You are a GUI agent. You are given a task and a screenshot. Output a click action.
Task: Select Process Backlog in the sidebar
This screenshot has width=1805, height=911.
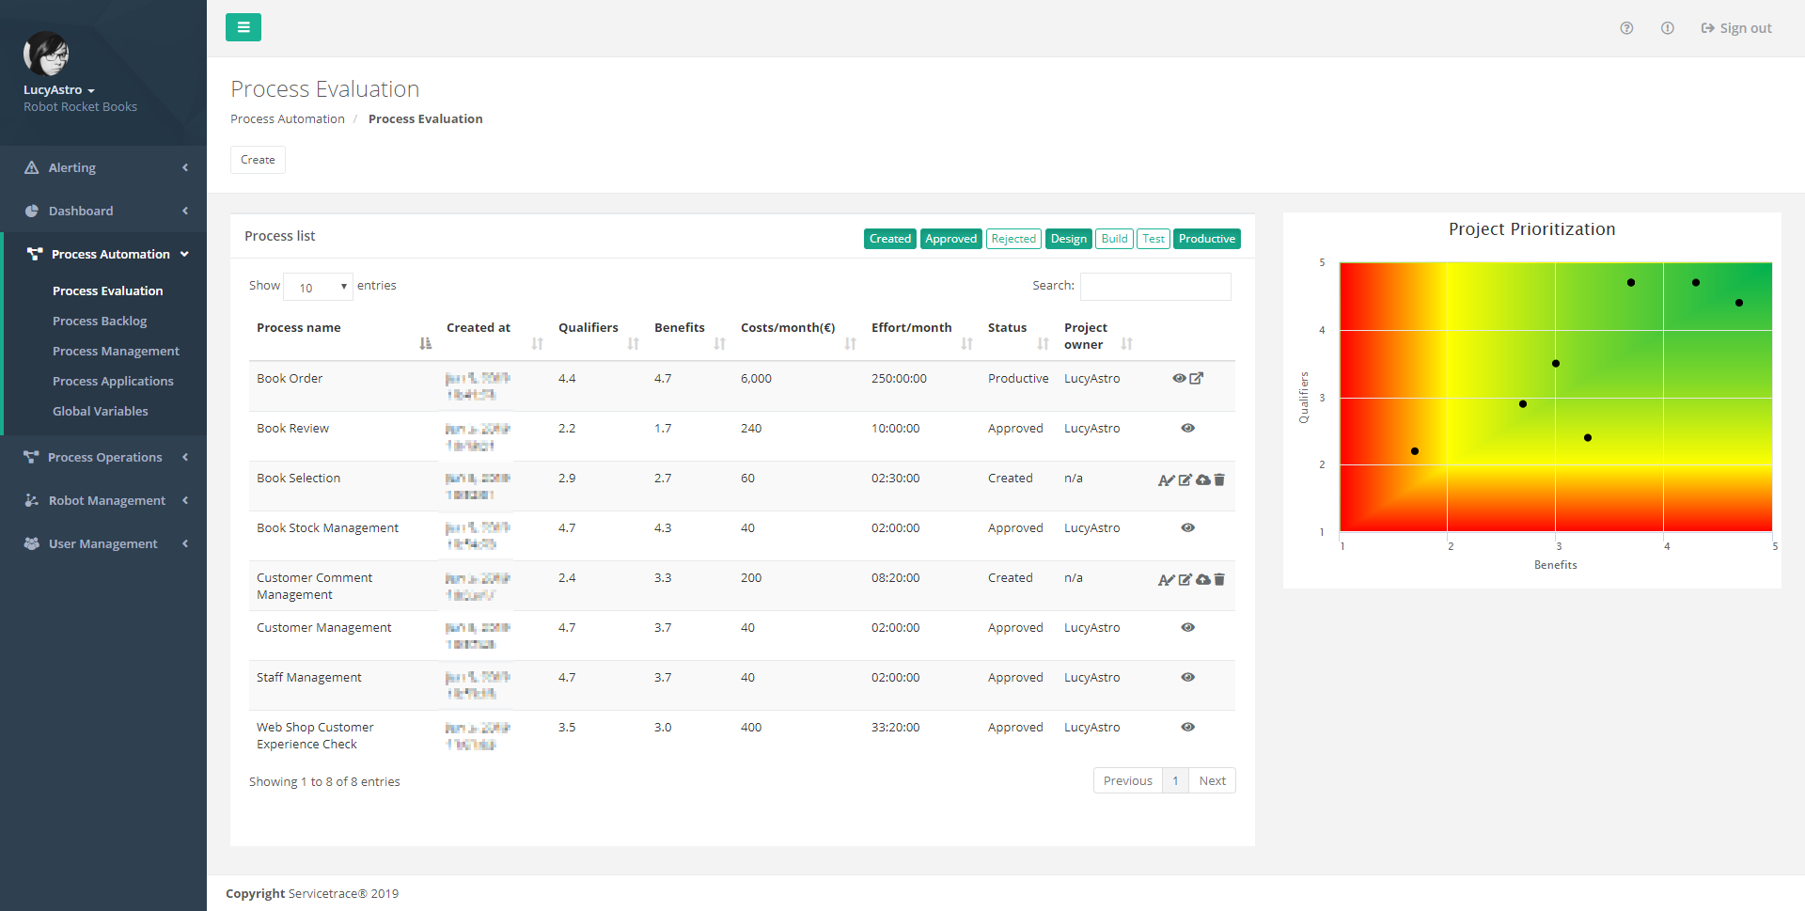point(100,321)
